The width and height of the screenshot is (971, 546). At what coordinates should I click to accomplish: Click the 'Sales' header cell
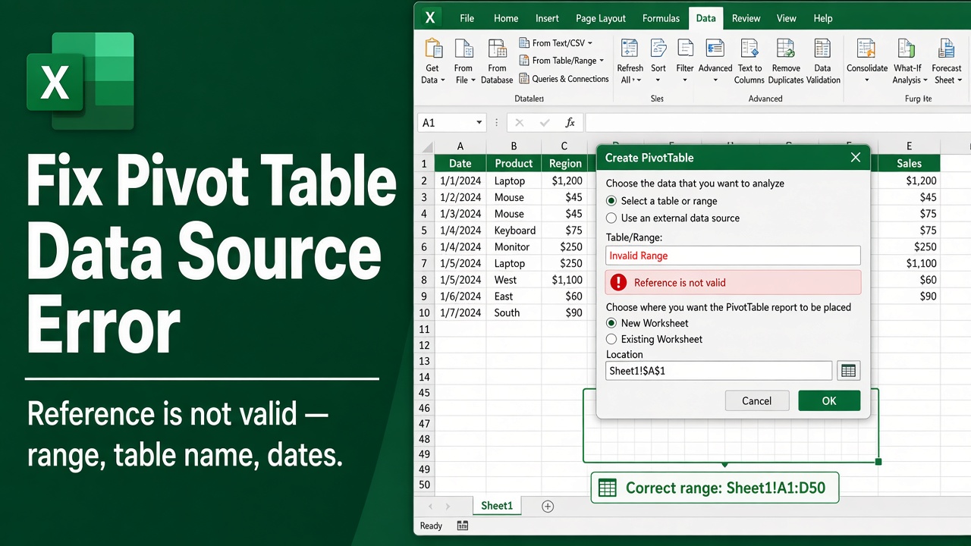[909, 163]
